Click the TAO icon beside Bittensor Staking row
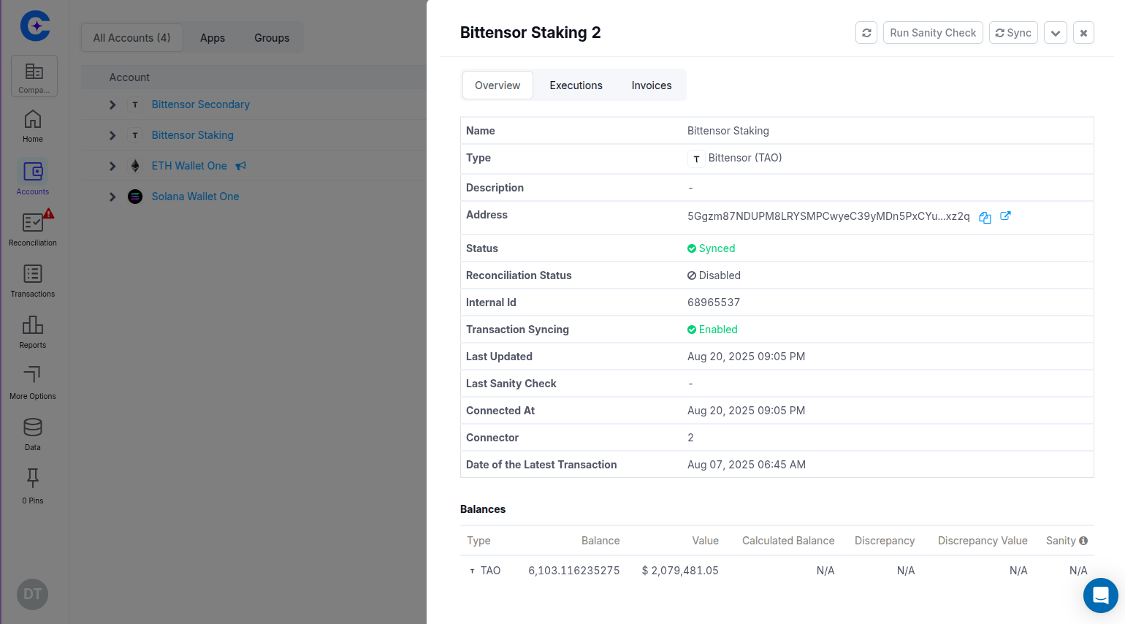The image size is (1125, 624). [135, 135]
